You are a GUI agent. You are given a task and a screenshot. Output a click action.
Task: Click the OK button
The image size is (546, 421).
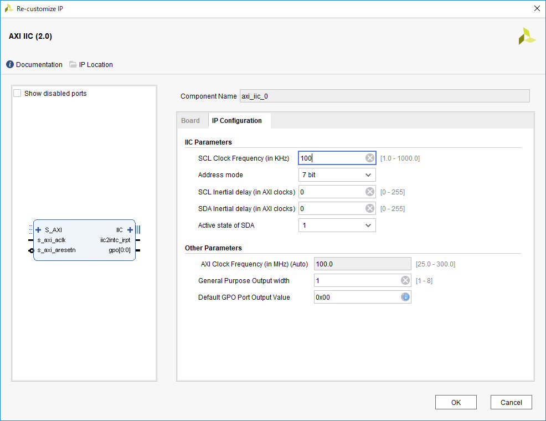456,402
